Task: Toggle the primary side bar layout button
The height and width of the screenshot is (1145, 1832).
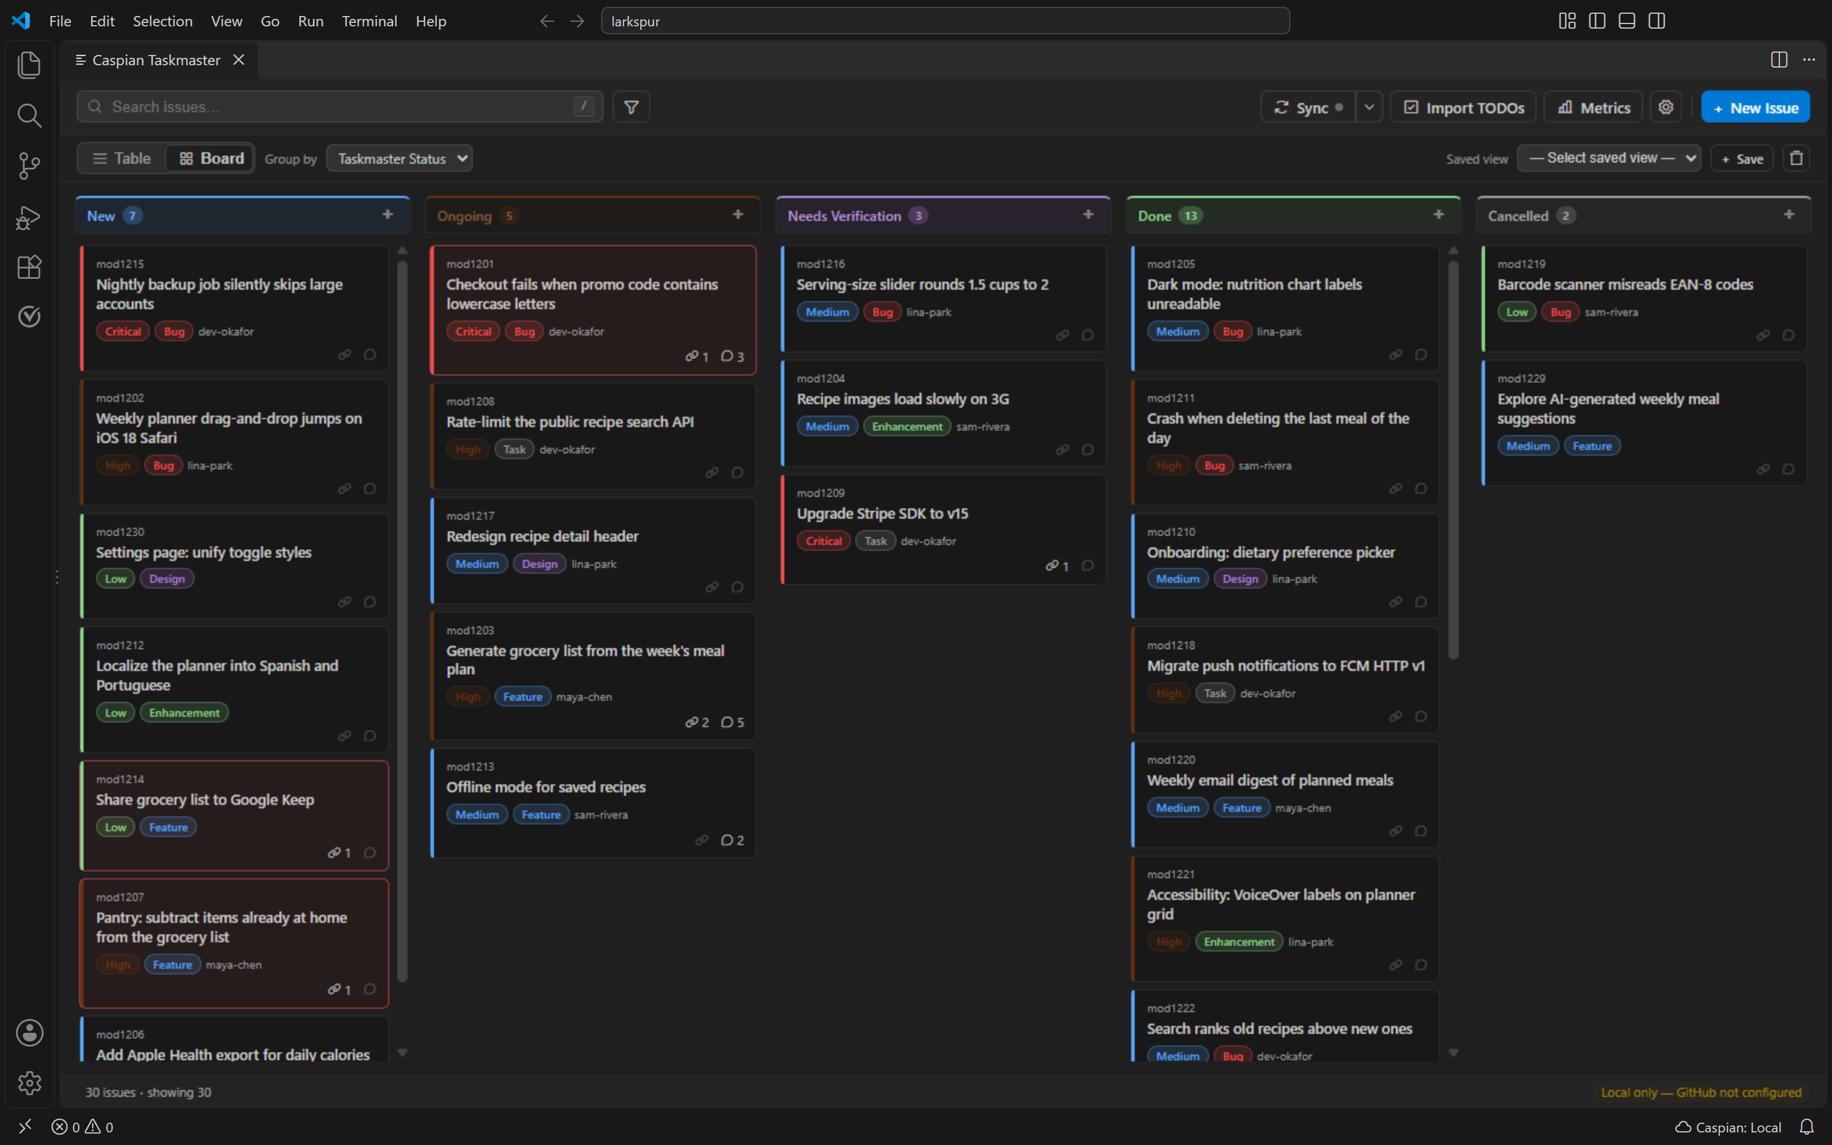Action: (1597, 21)
